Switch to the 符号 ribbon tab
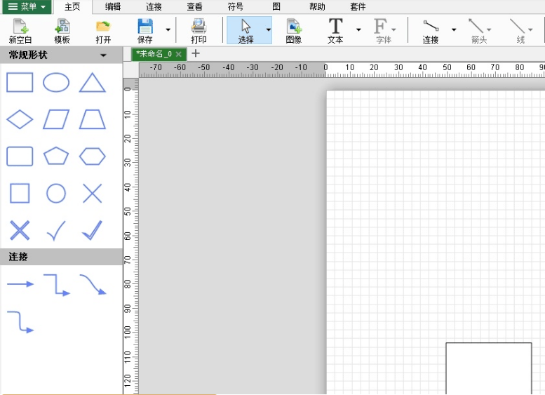545x395 pixels. point(236,7)
